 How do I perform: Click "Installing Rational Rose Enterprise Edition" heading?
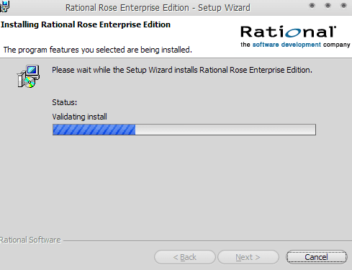pyautogui.click(x=86, y=24)
